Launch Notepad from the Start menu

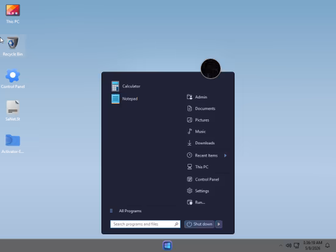coord(125,98)
